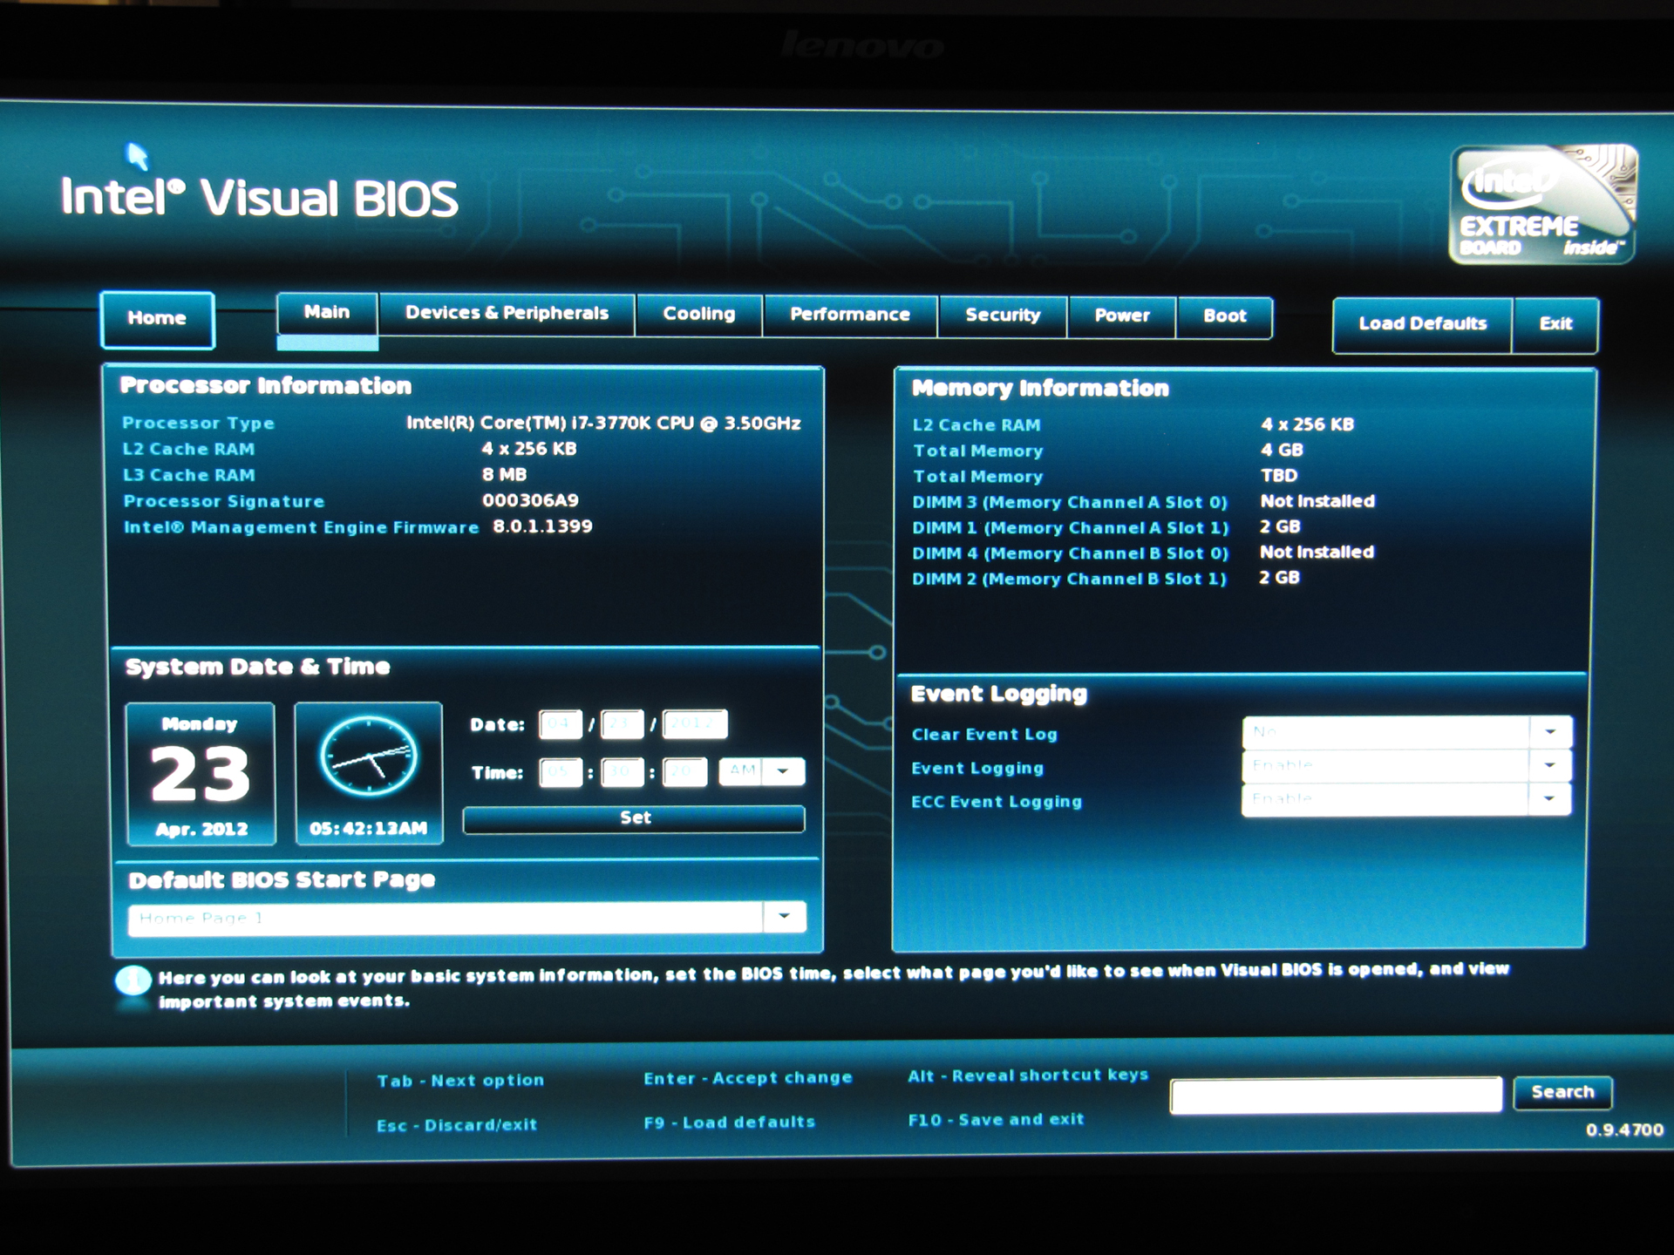Click the Home button
1674x1255 pixels.
coord(157,319)
